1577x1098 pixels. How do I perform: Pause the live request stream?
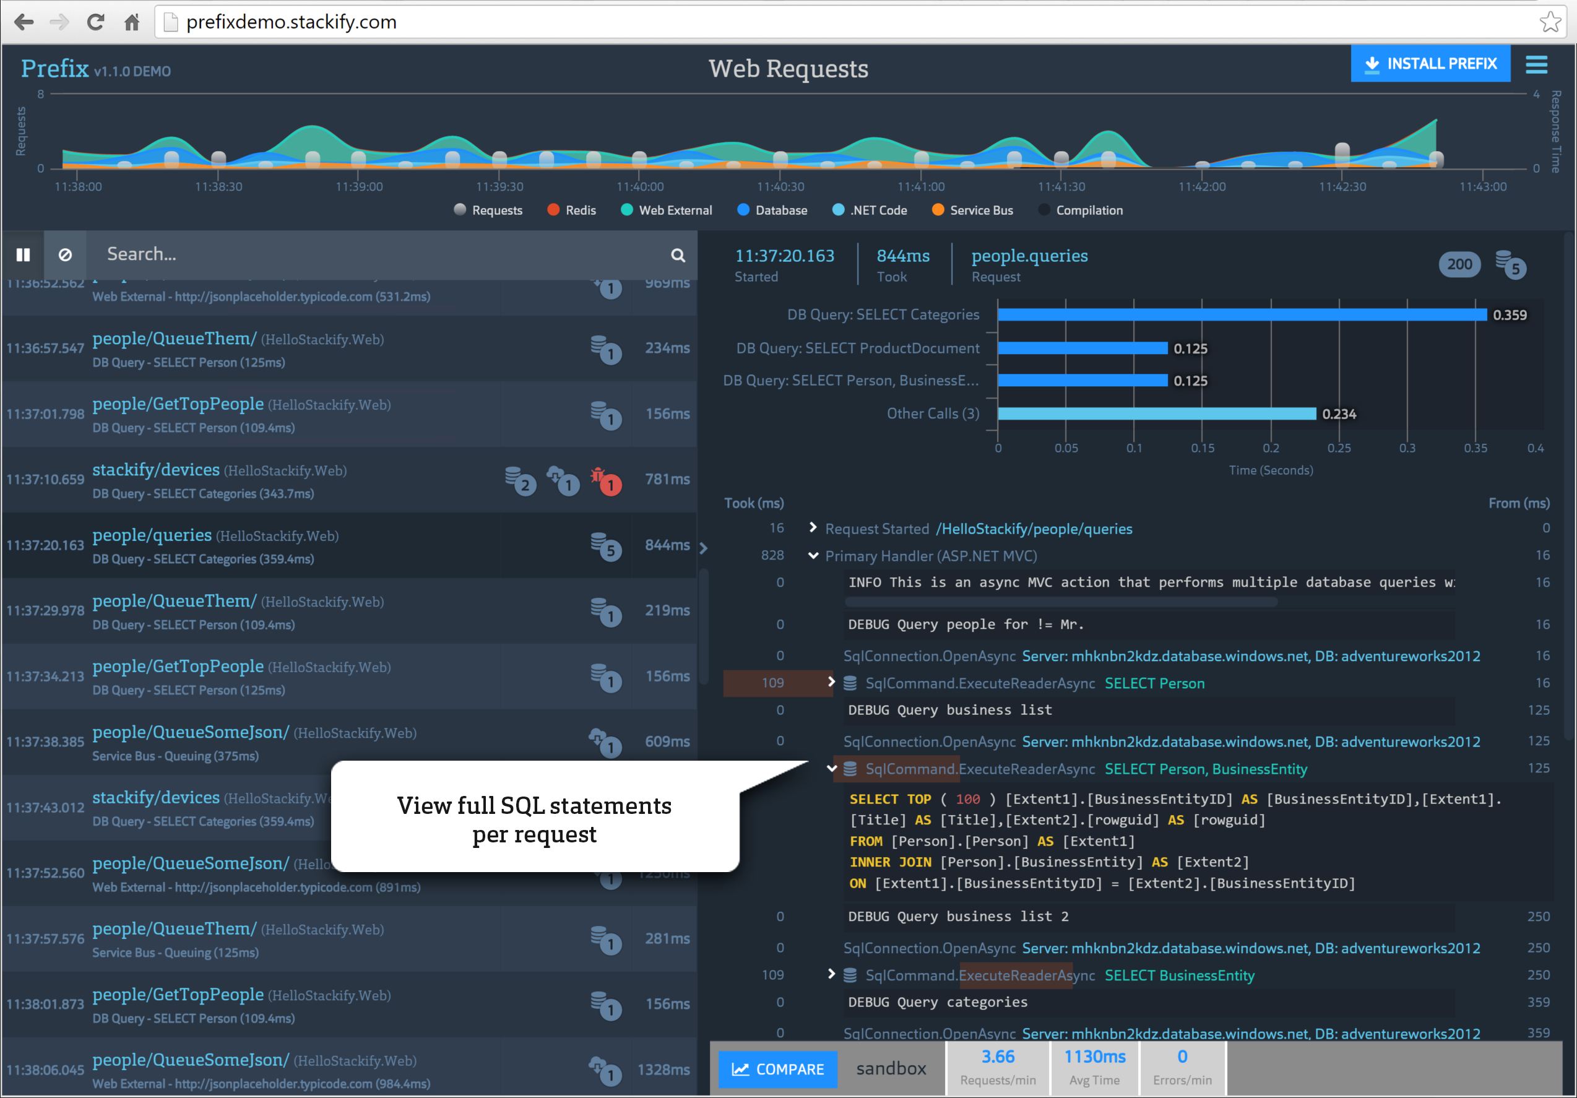(x=23, y=255)
